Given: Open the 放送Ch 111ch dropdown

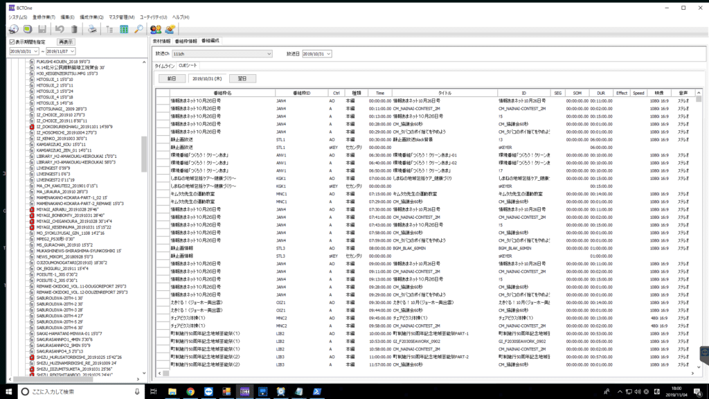Looking at the screenshot, I should point(269,54).
